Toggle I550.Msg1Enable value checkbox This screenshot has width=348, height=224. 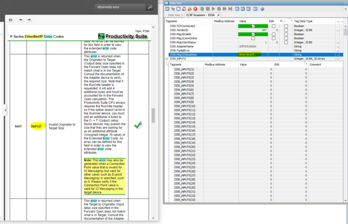point(253,34)
